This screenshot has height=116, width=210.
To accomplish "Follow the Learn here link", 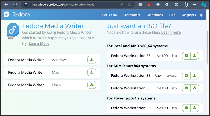I will [171, 33].
